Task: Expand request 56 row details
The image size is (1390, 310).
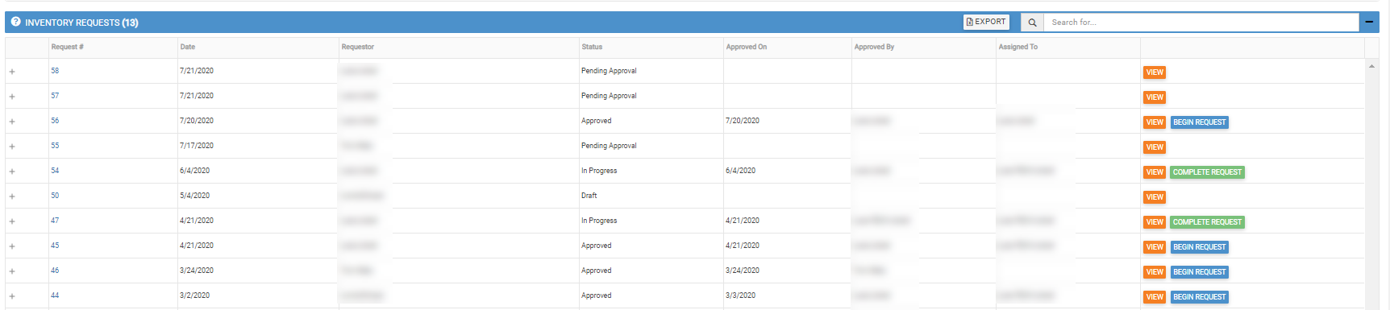Action: [12, 122]
